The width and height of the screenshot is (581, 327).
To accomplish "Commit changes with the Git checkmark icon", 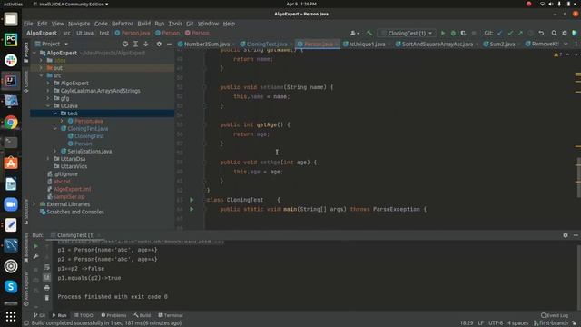I will click(510, 33).
